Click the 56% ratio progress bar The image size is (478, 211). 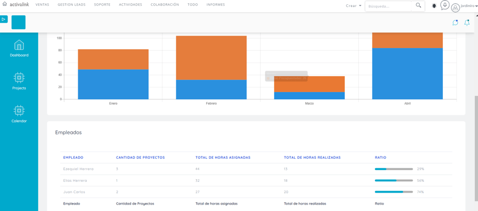pyautogui.click(x=393, y=180)
